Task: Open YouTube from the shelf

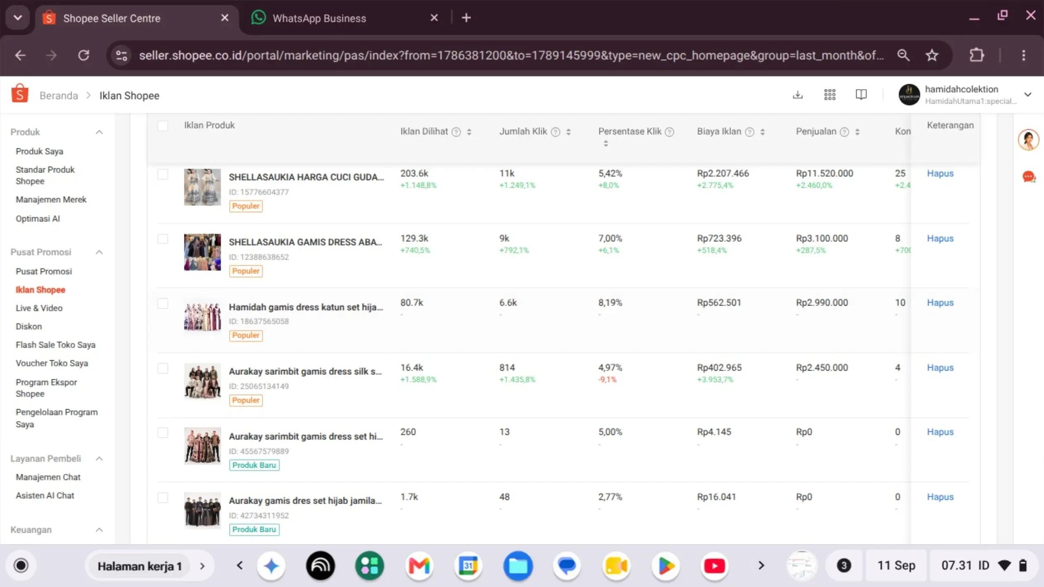Action: [714, 566]
